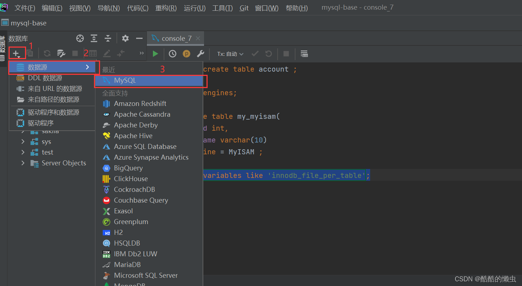Select ClickHouse data source
The height and width of the screenshot is (286, 522).
pos(149,179)
